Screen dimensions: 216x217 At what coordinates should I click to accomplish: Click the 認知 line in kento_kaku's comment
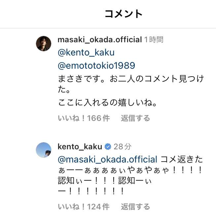coord(105,181)
